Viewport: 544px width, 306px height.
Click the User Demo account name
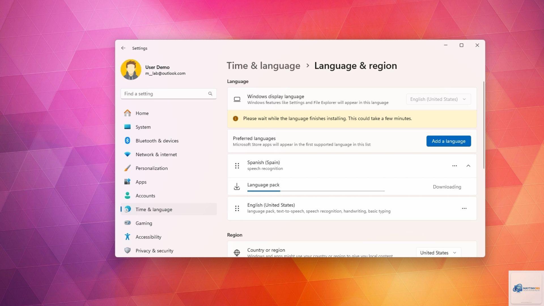click(157, 67)
